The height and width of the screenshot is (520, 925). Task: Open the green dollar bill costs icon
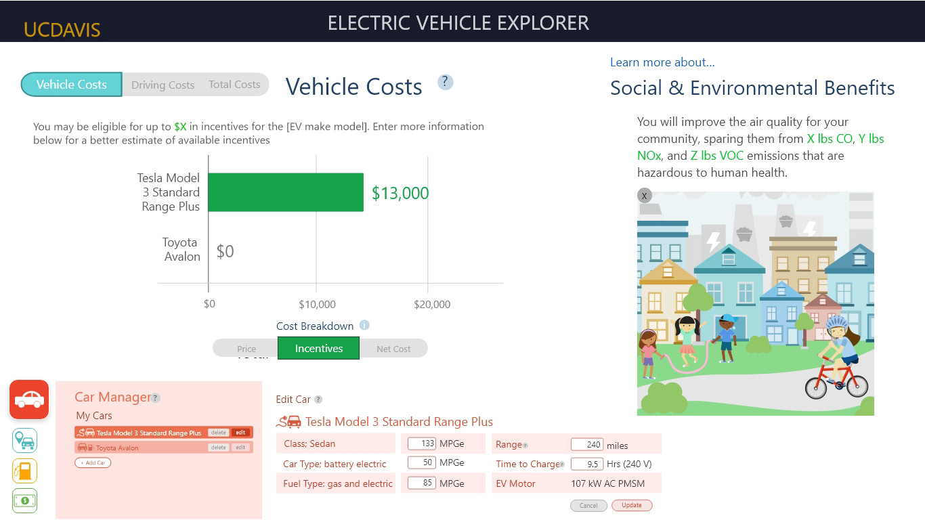(x=25, y=501)
